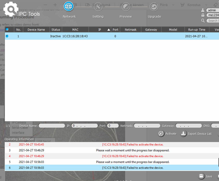Click the Inactive status cell
Image resolution: width=219 pixels, height=181 pixels.
[55, 36]
